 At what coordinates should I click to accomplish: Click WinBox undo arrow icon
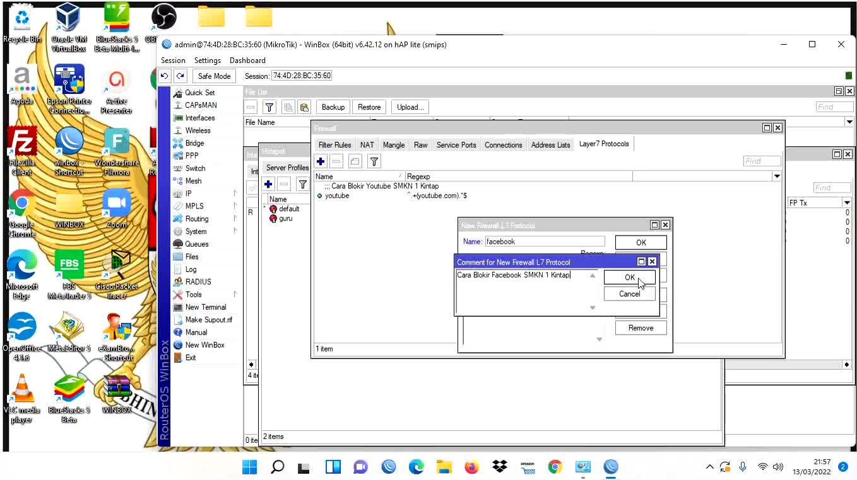pyautogui.click(x=164, y=76)
